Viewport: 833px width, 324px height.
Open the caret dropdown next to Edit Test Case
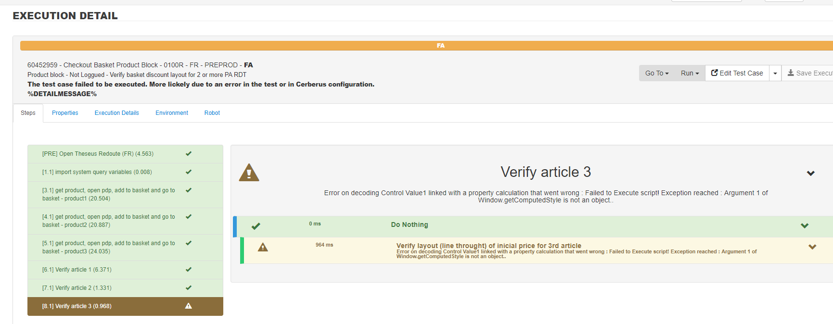click(x=775, y=73)
